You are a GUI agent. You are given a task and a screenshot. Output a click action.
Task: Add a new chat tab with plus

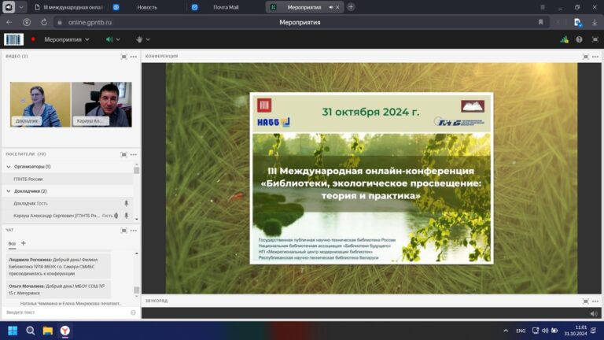23,243
